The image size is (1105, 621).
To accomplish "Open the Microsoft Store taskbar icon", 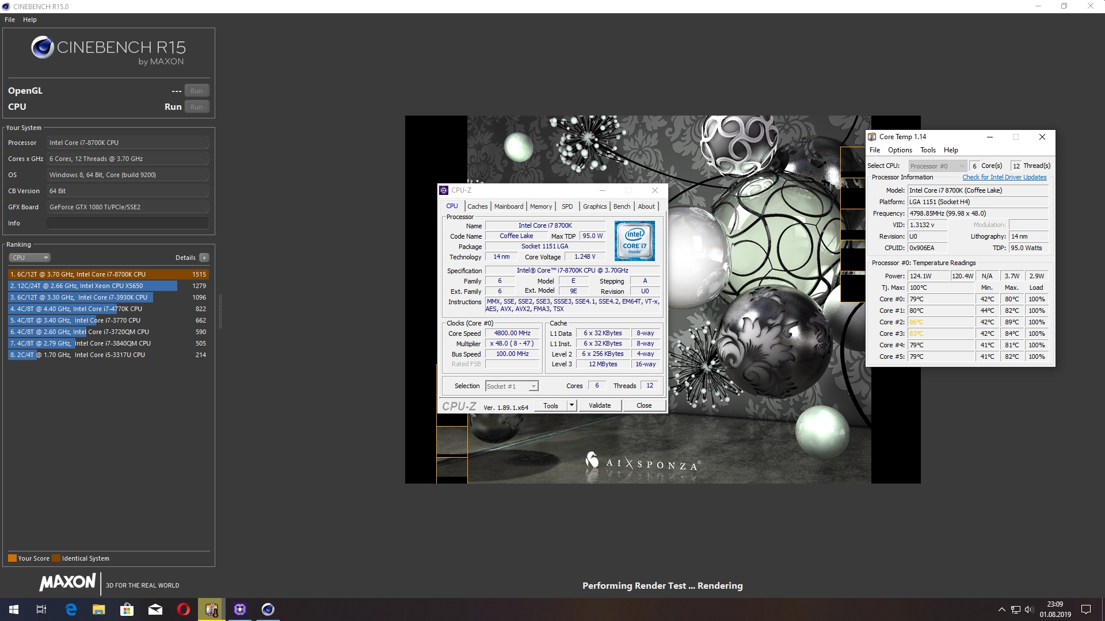I will tap(127, 609).
